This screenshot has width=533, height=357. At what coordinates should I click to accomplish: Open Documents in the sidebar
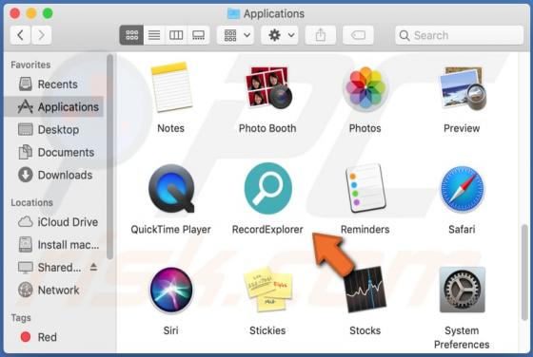point(54,152)
